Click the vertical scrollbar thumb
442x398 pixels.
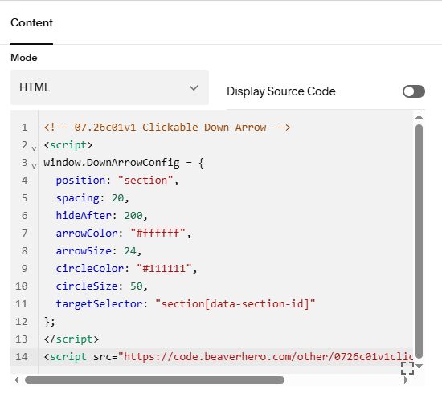click(x=419, y=242)
